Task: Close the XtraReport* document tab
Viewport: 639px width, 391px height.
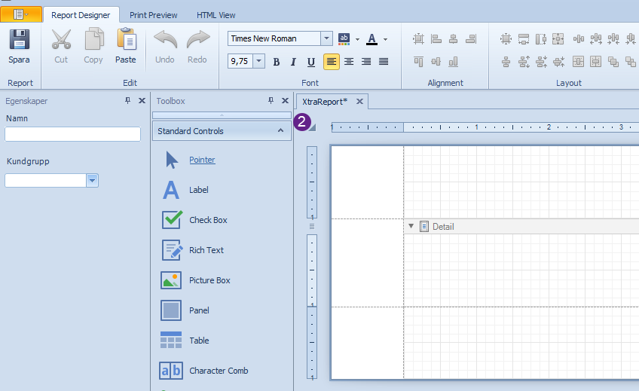Action: click(359, 102)
